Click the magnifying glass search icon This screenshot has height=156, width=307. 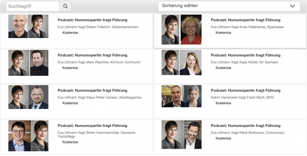65,6
